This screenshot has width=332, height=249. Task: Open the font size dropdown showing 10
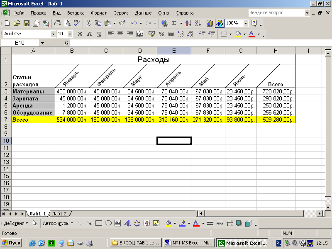[69, 34]
